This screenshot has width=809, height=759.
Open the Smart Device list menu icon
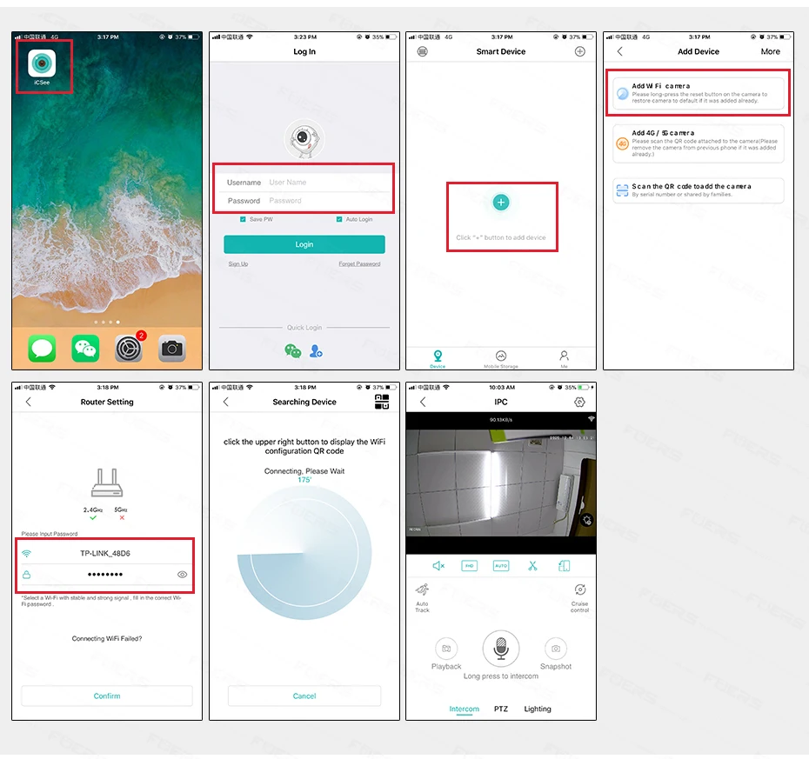coord(423,51)
